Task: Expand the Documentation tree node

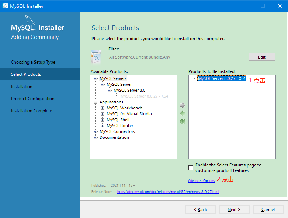Action: [95, 137]
